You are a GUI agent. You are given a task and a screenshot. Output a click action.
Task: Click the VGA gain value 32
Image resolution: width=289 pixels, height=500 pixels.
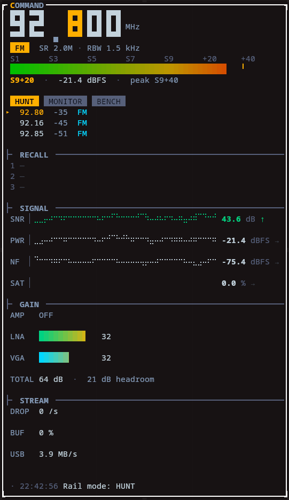106,358
